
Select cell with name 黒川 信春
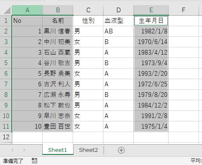tap(57, 31)
